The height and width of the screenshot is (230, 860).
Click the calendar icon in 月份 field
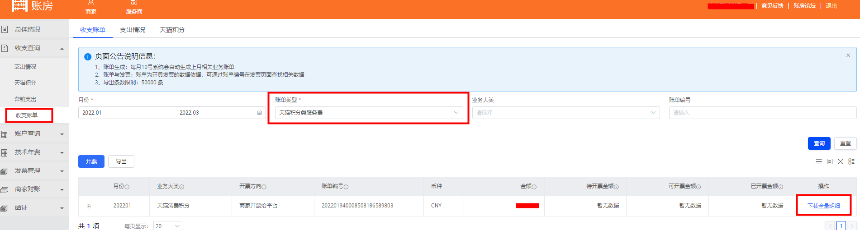pos(259,113)
